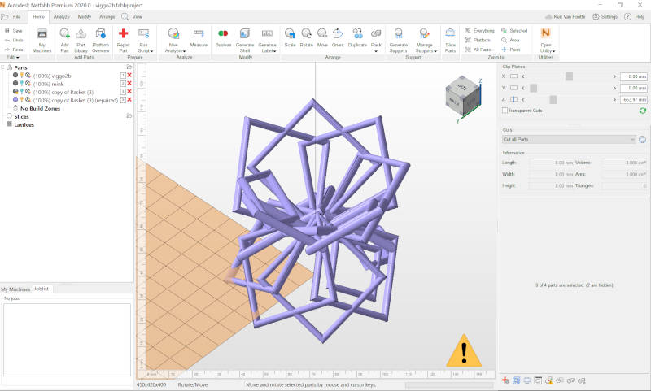
Task: Open the Part Library
Action: pos(81,40)
